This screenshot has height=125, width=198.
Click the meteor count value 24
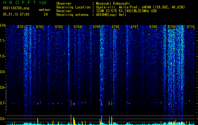[46, 14]
